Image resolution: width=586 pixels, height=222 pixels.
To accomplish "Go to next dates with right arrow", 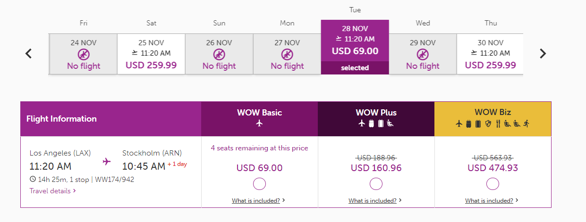I will (x=543, y=54).
